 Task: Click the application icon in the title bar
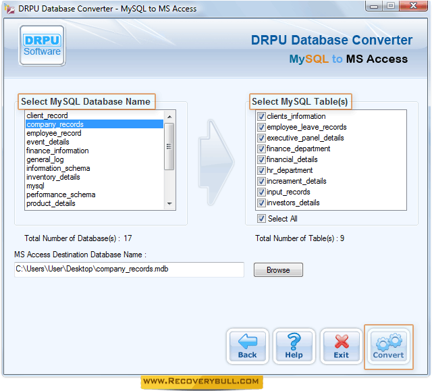coord(9,9)
